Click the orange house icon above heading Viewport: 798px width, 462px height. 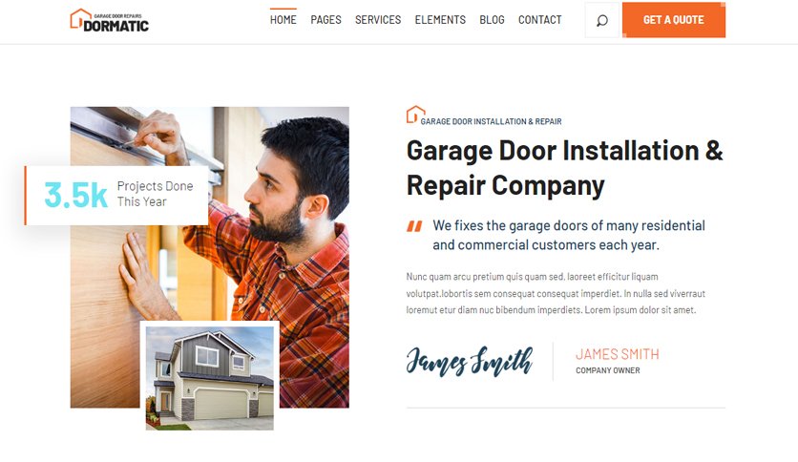coord(415,115)
